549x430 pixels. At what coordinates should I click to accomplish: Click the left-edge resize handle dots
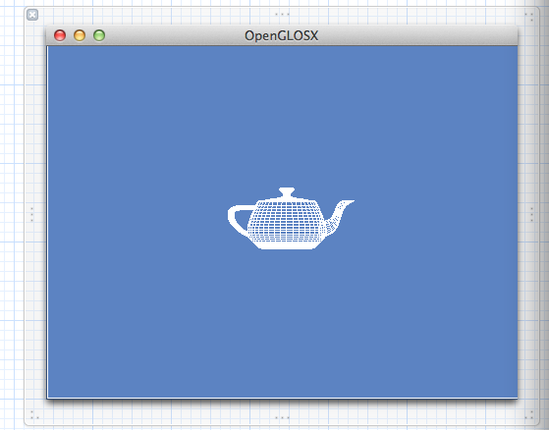(31, 214)
